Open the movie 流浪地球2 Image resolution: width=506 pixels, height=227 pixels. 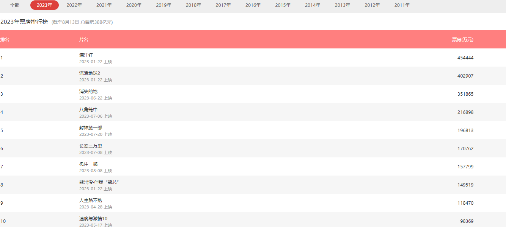pyautogui.click(x=90, y=73)
